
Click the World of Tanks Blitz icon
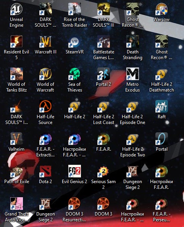(x=16, y=74)
